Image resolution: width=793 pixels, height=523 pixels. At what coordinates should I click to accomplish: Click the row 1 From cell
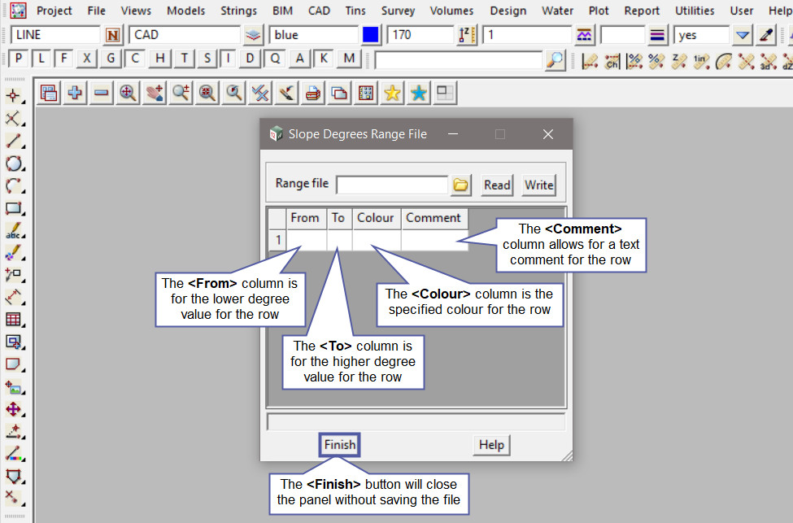[307, 240]
